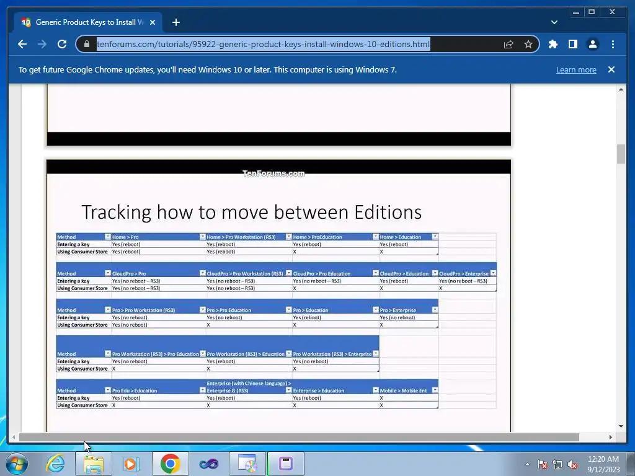Open the Chrome profile avatar menu
The height and width of the screenshot is (476, 635).
coord(592,44)
